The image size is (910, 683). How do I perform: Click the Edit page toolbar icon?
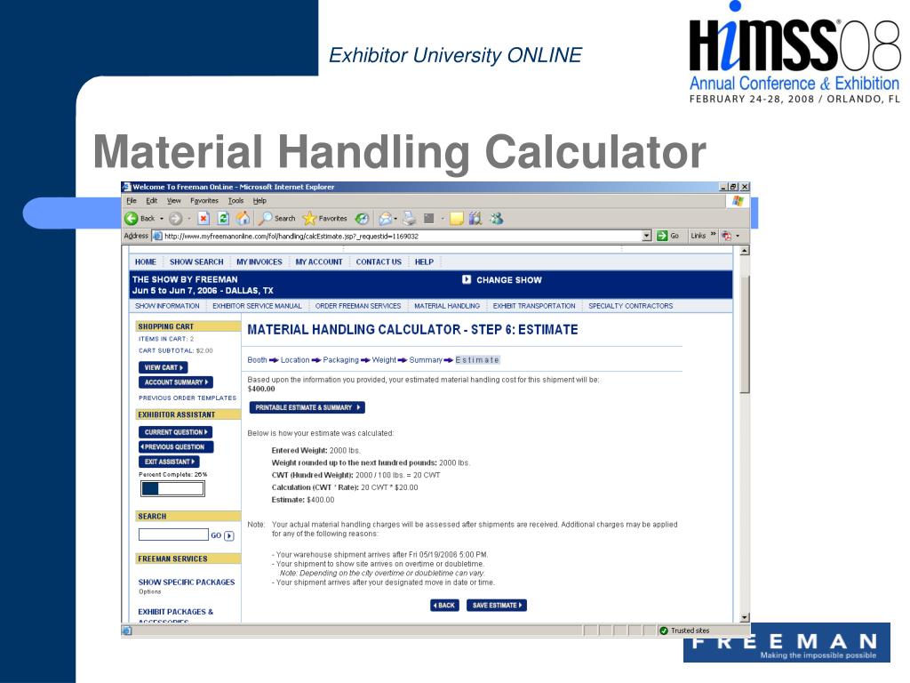coord(429,219)
